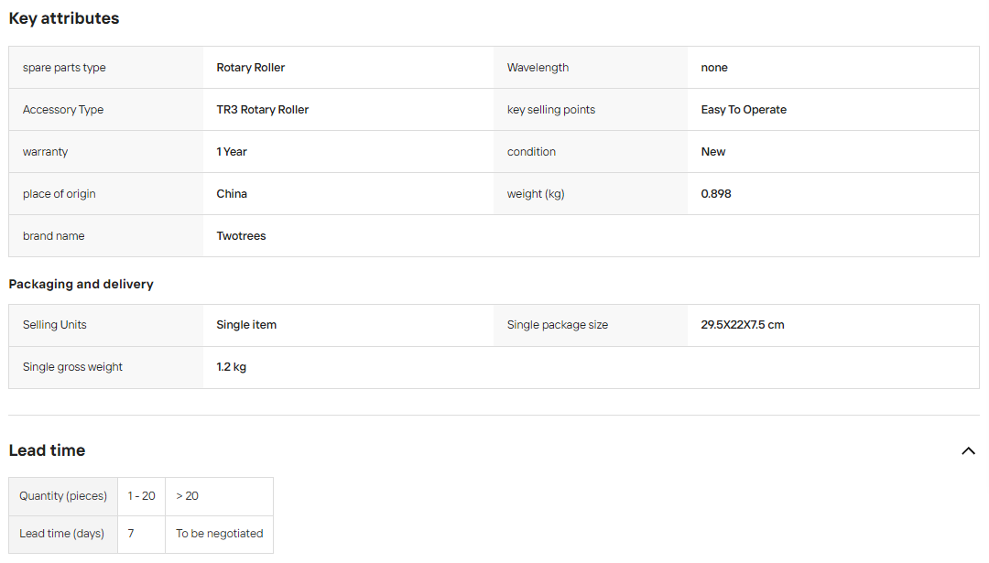
Task: Click the Easy To Operate value
Action: 744,110
